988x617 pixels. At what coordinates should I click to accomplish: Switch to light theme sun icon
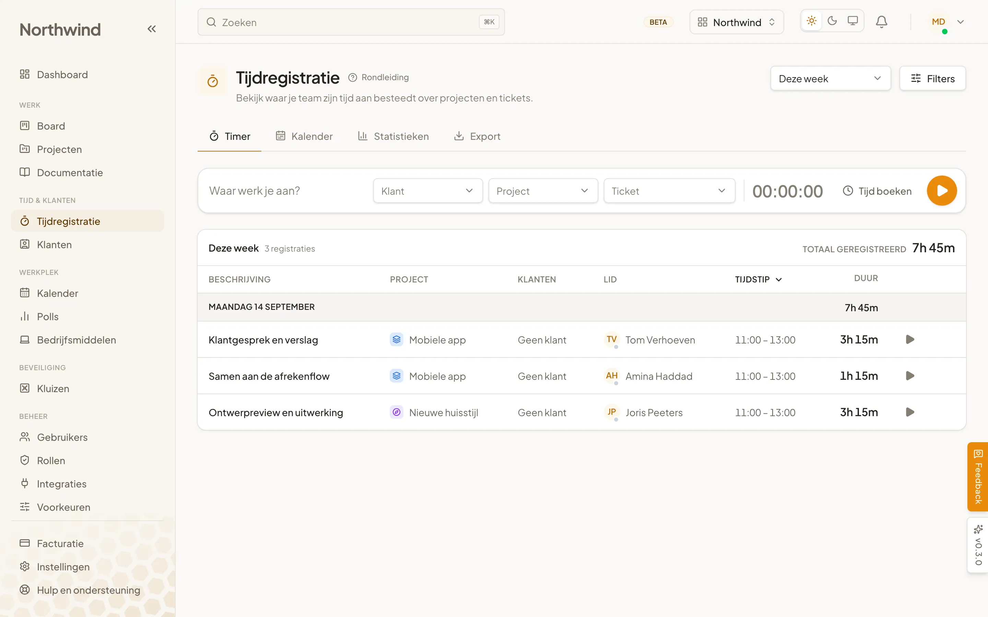point(812,21)
